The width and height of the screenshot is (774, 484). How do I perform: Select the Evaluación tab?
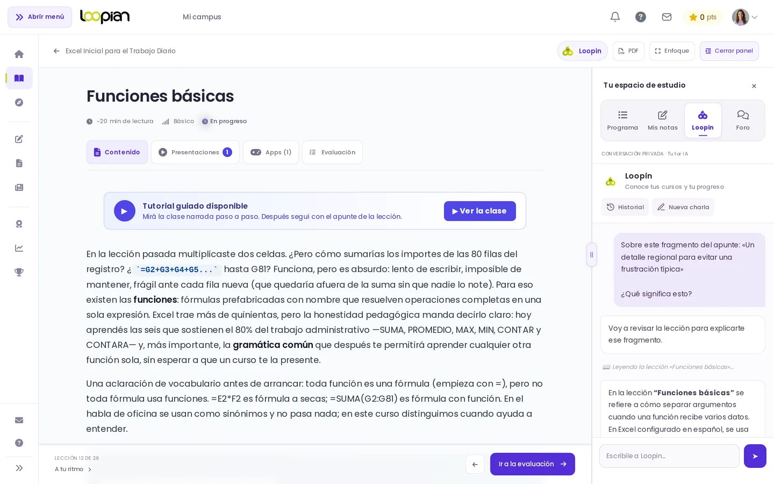tap(332, 152)
